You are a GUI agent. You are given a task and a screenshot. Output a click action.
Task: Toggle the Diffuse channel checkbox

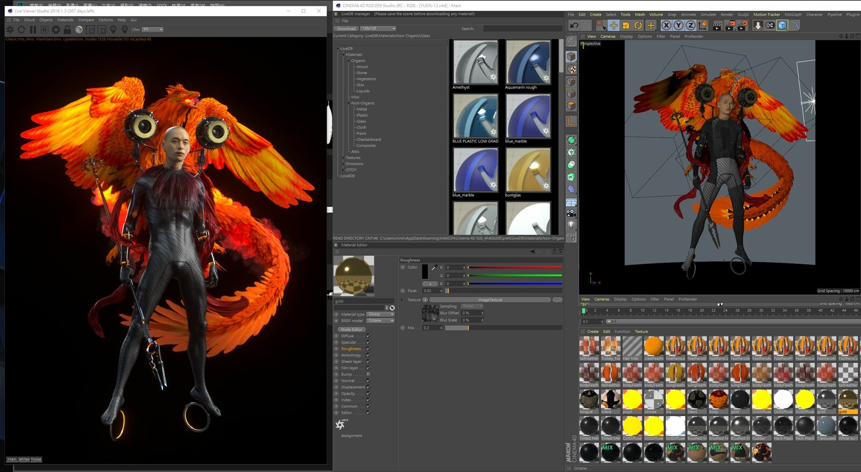(x=368, y=336)
